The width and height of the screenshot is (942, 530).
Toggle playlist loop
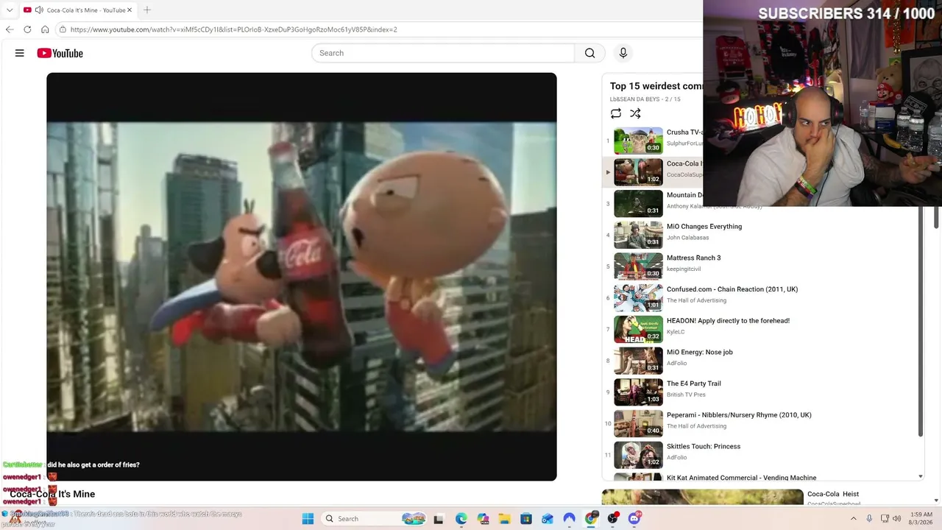coord(616,113)
